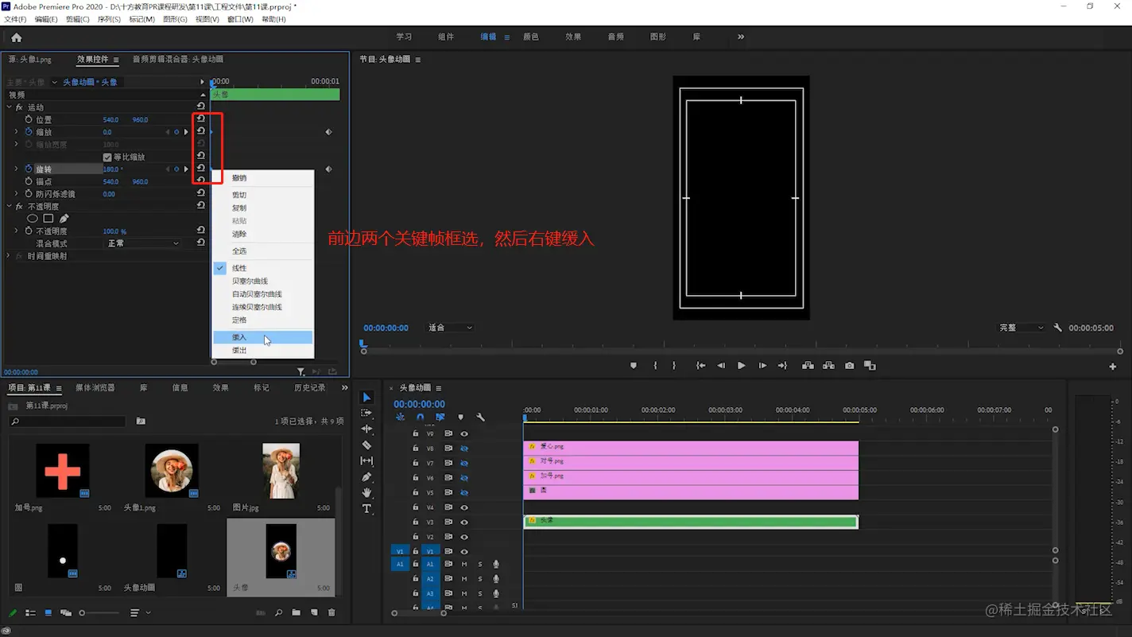Select the Pen tool in tools panel
This screenshot has height=637, width=1132.
[366, 477]
